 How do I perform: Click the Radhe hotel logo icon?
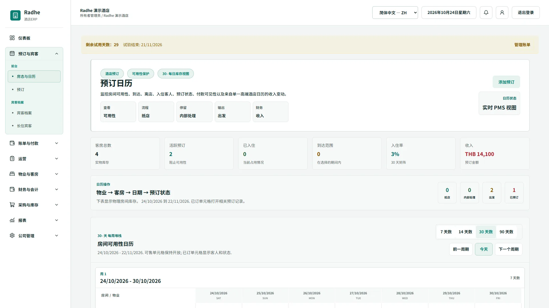pos(15,15)
